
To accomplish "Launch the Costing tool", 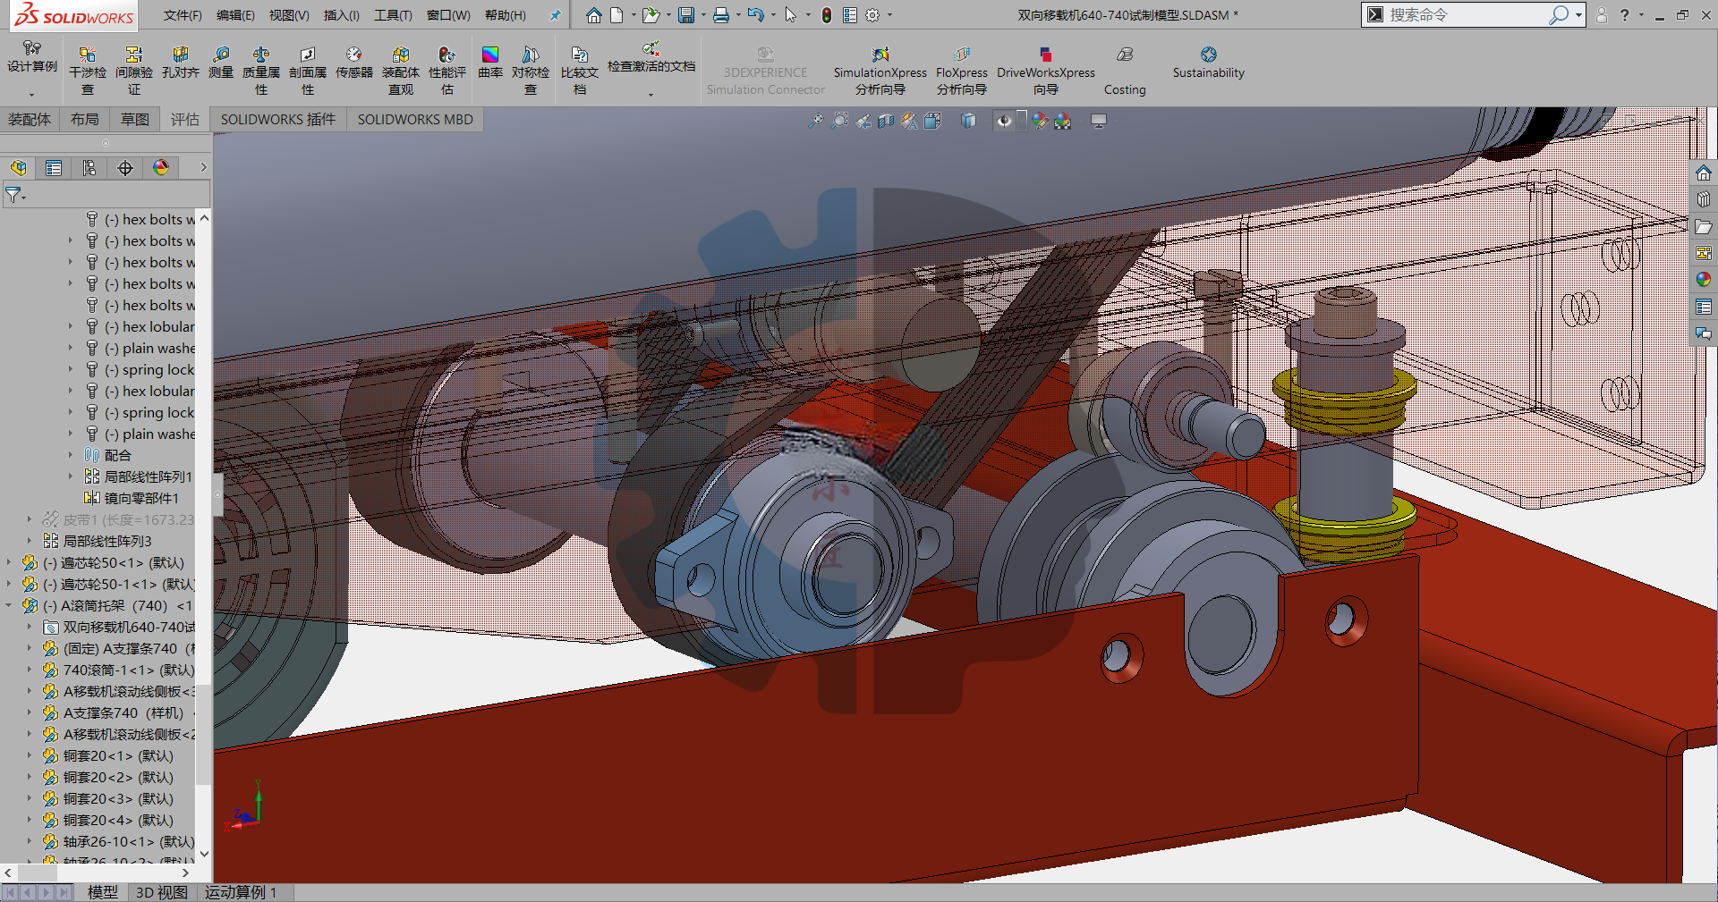I will tap(1125, 70).
